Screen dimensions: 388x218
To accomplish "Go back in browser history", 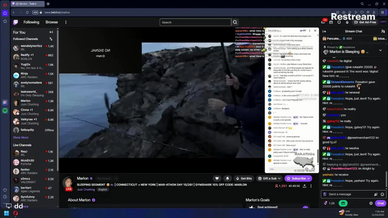I will click(14, 12).
